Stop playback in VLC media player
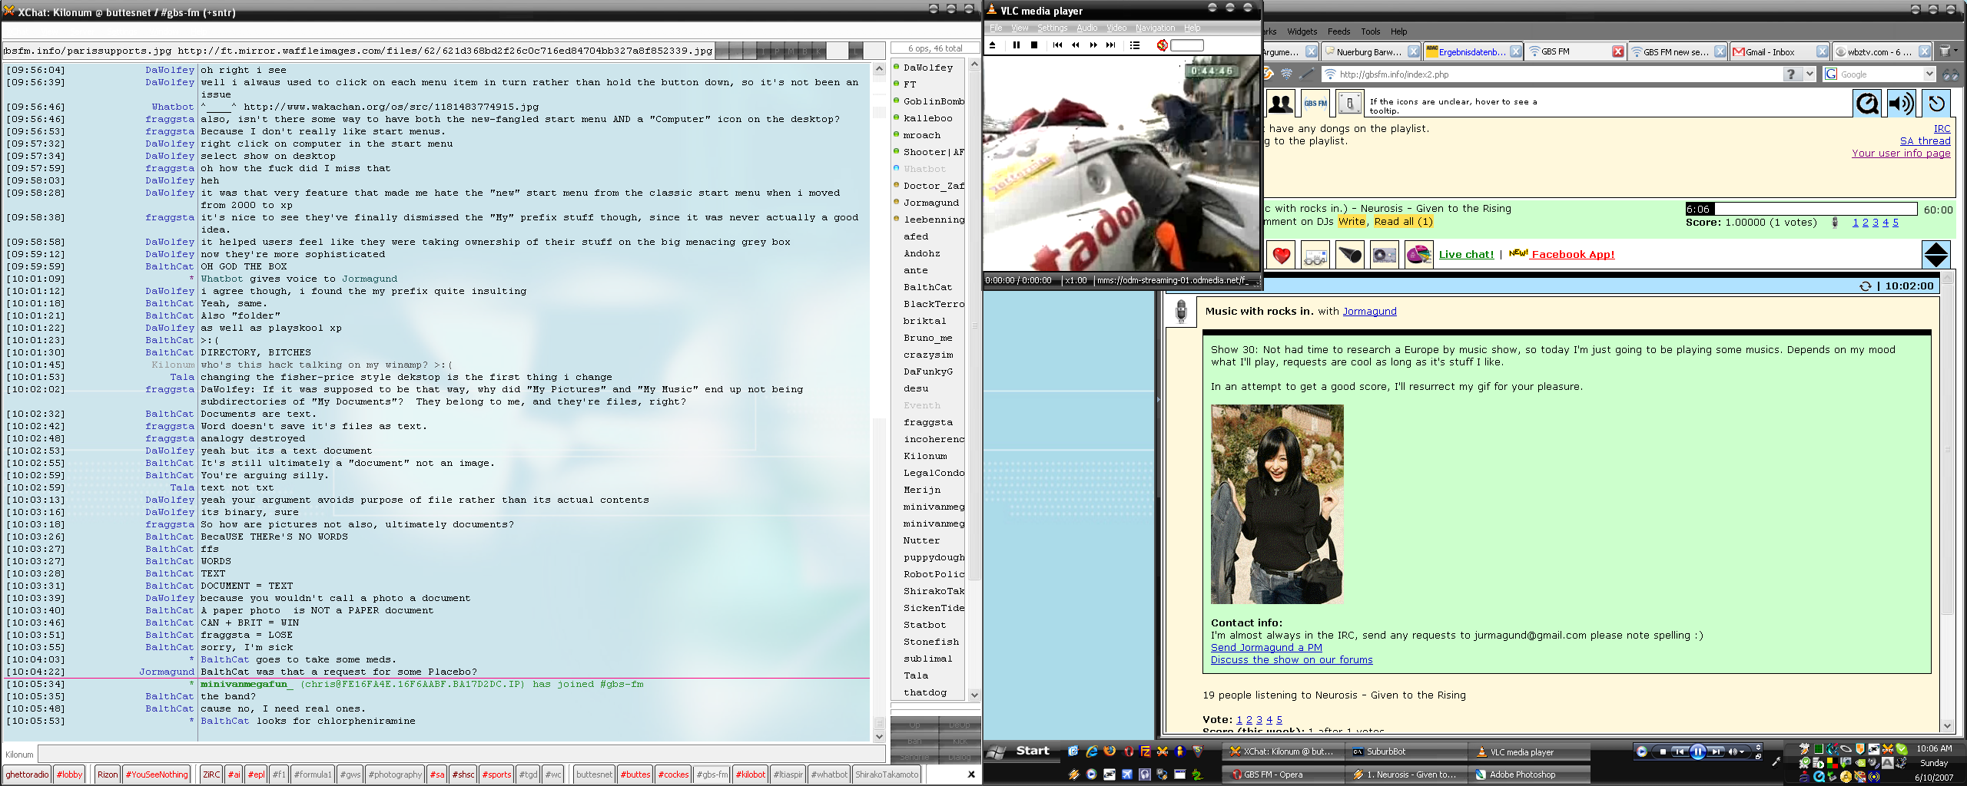 [1034, 45]
